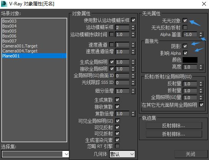Click 全局照明(GI)曲面 ID value field
The image size is (209, 160).
(122, 76)
